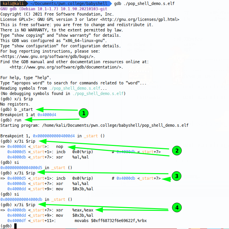Click the 'No registers.' output line
Viewport: 229px width, 229px height.
15,104
